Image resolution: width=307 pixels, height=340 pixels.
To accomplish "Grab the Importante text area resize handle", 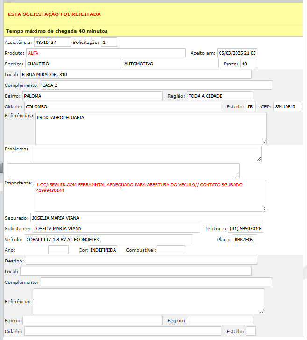I will click(x=264, y=208).
